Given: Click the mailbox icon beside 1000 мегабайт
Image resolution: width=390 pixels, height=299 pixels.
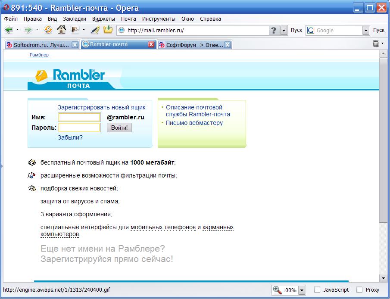Looking at the screenshot, I should [x=32, y=163].
